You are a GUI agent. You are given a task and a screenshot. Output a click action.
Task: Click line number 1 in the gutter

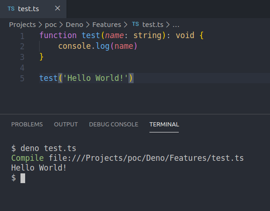click(22, 36)
